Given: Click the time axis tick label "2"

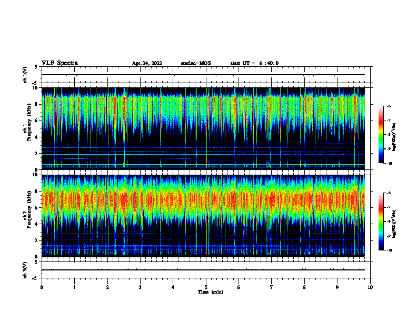Looking at the screenshot, I should click(107, 287).
